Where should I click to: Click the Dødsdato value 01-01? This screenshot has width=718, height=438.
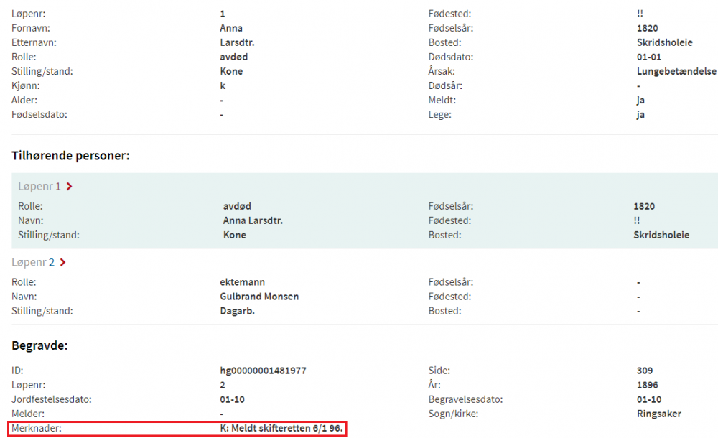[x=649, y=57]
